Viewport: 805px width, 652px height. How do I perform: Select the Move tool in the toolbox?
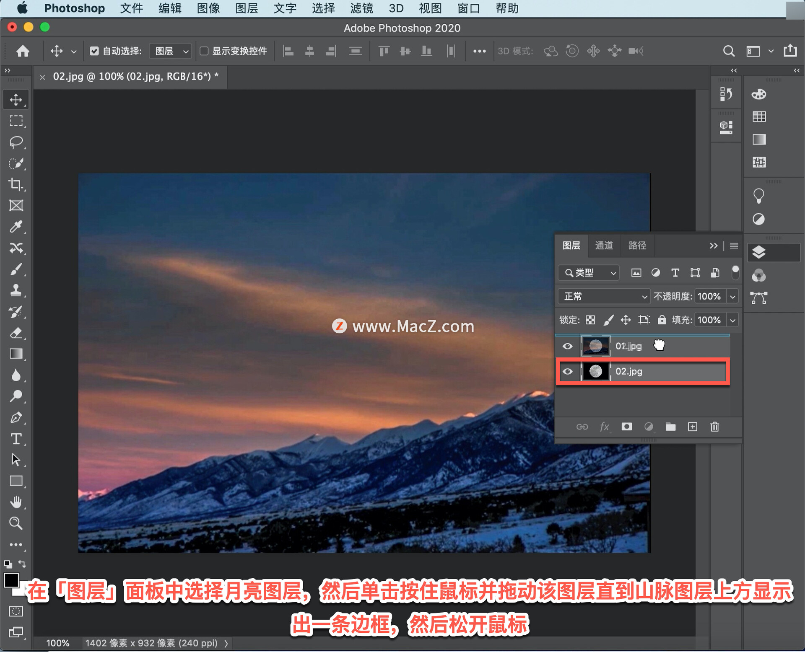16,100
